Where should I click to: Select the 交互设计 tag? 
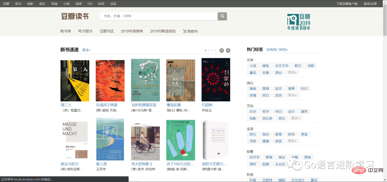(298, 180)
